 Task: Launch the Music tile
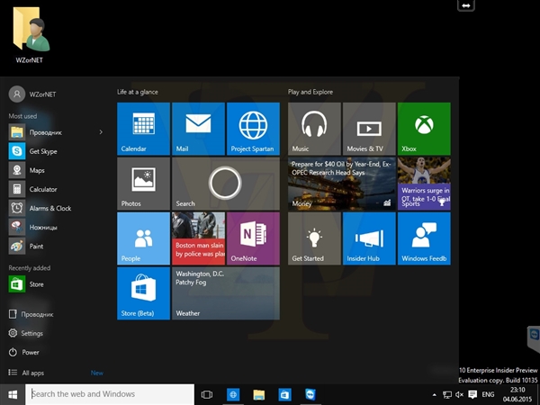coord(314,128)
